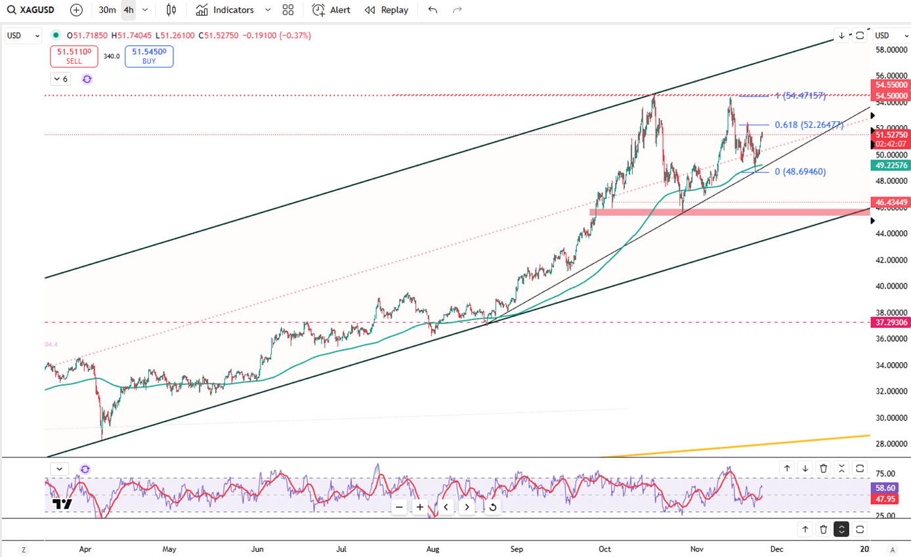This screenshot has height=557, width=911.
Task: Open the Indicators menu
Action: tap(225, 10)
